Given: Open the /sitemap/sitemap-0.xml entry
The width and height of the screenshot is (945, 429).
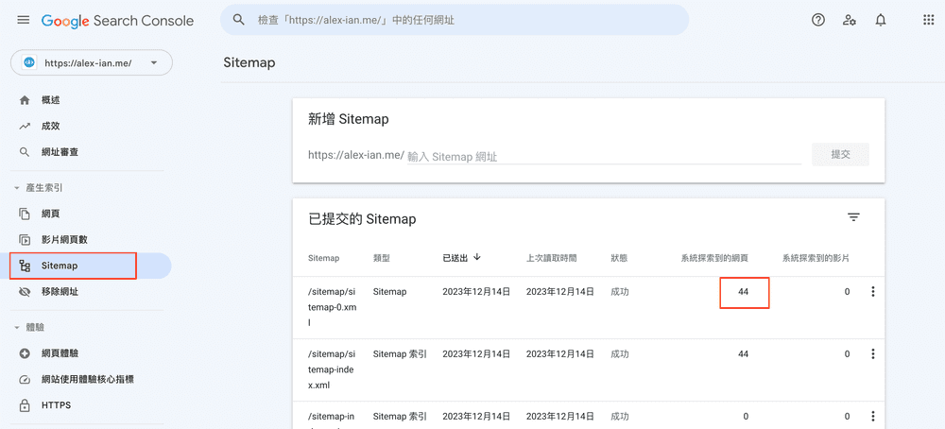Looking at the screenshot, I should (332, 307).
